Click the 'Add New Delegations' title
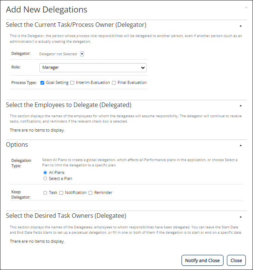Viewport: 253px width, 270px height. point(47,10)
